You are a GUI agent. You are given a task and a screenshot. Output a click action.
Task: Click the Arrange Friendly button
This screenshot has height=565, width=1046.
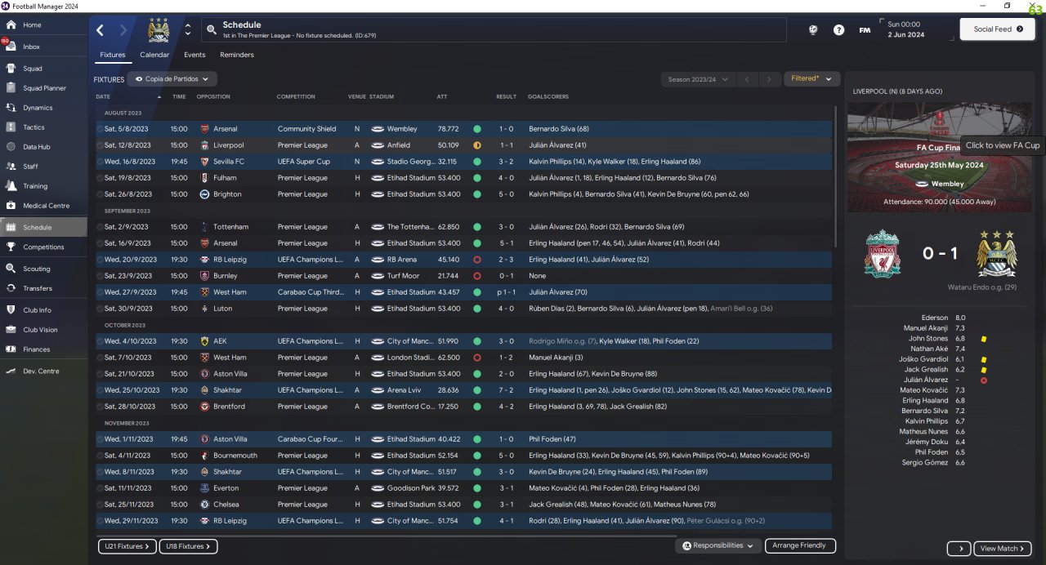(800, 545)
